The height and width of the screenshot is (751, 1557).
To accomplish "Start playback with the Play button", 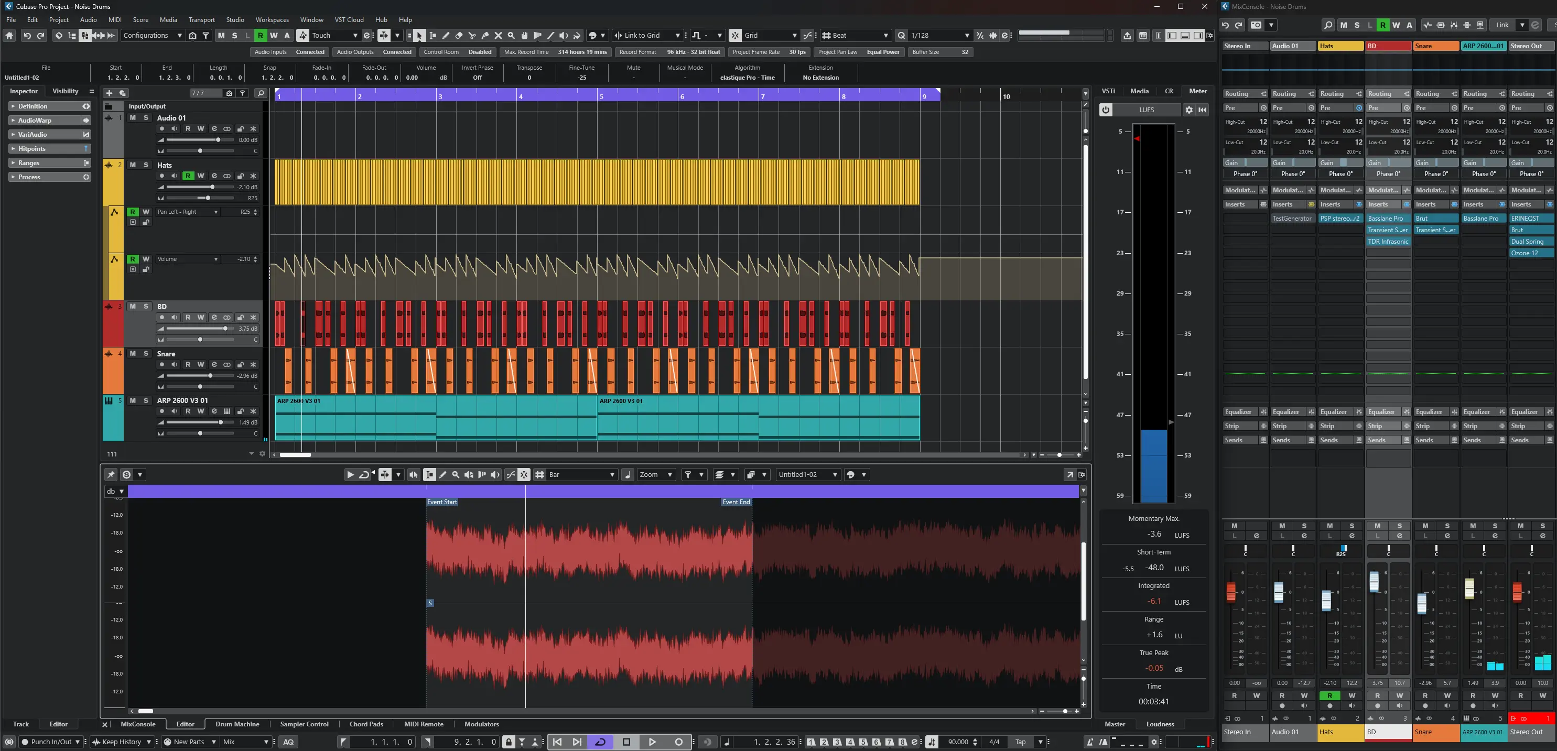I will [652, 742].
